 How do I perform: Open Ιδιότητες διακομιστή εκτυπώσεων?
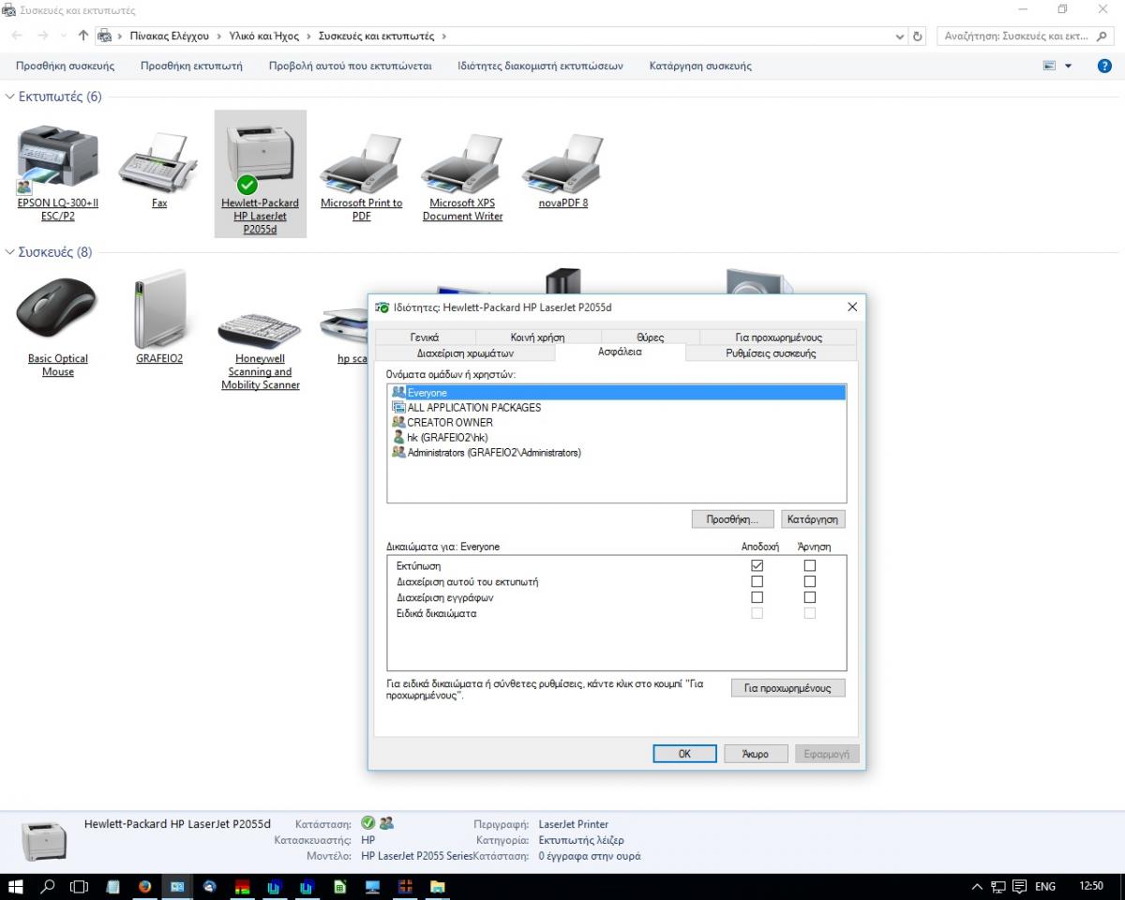click(x=540, y=66)
